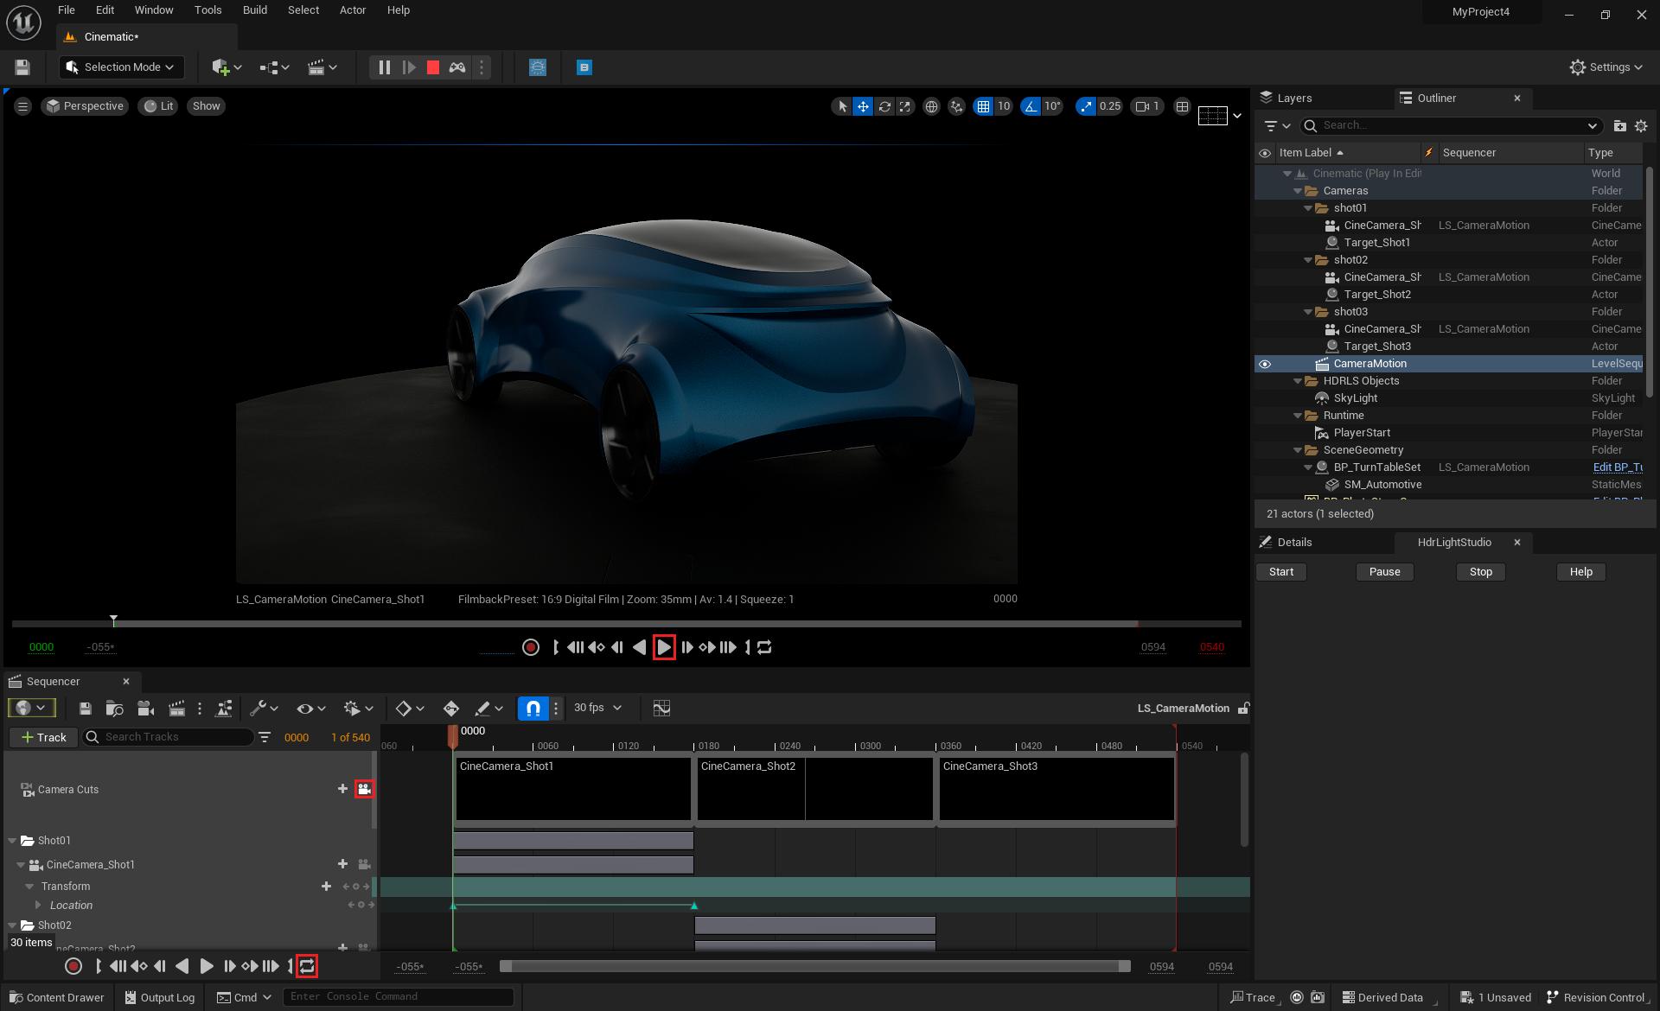This screenshot has width=1660, height=1011.
Task: Select the filter tracks icon in Sequencer
Action: 265,737
